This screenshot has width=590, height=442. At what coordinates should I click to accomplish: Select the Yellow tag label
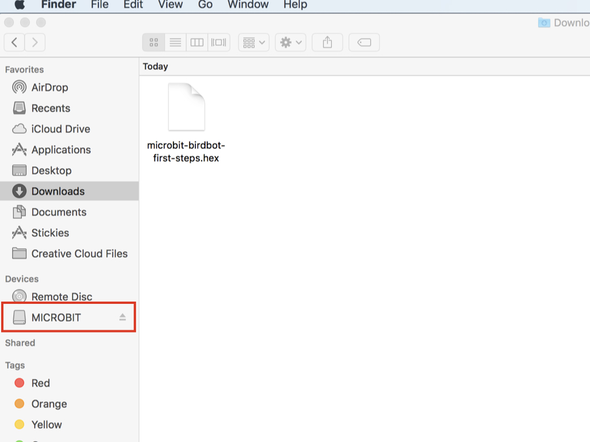pyautogui.click(x=47, y=424)
